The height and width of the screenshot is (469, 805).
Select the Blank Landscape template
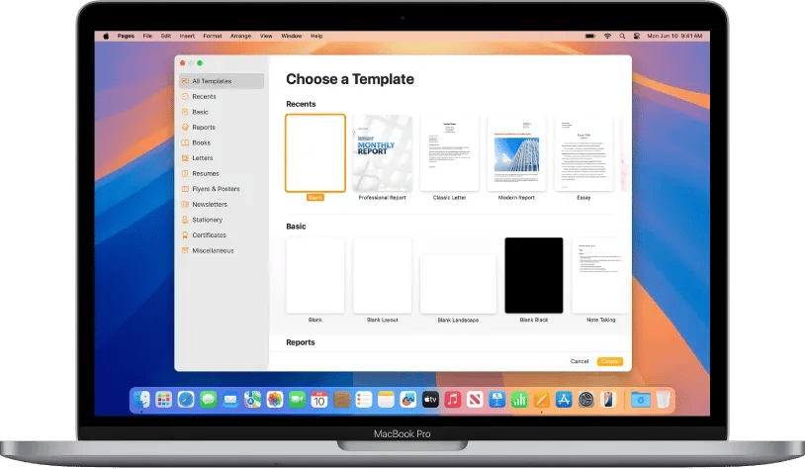[458, 284]
